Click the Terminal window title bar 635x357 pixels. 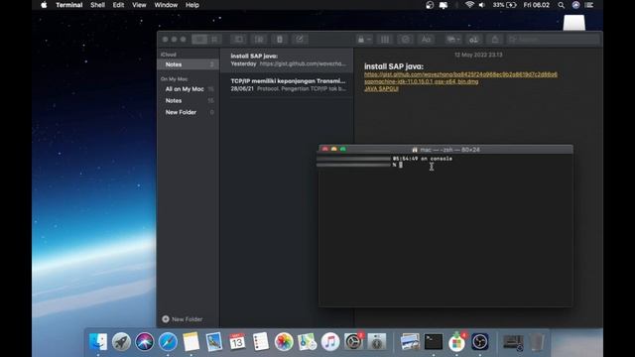pos(445,150)
